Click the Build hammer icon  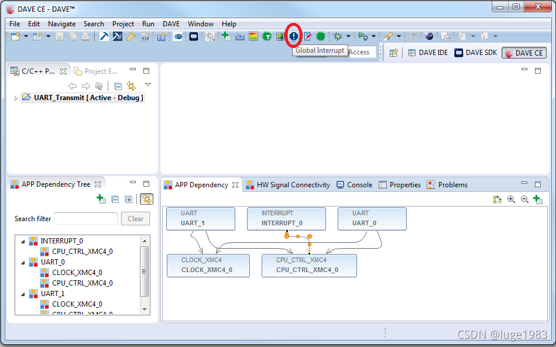coord(104,36)
